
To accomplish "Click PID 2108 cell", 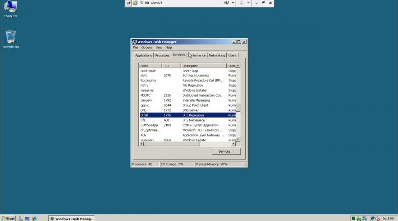I will pos(167,125).
